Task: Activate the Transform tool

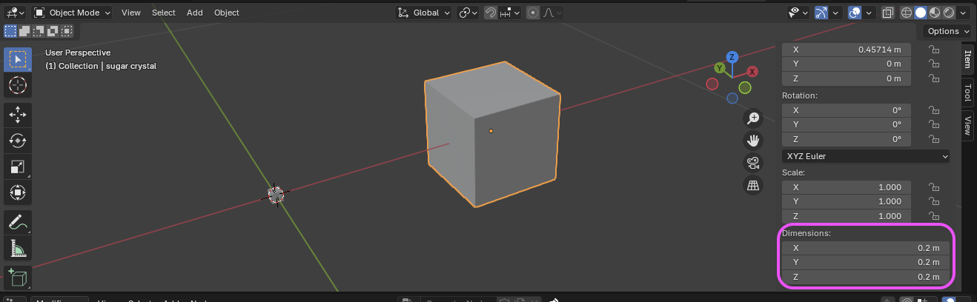Action: 18,194
